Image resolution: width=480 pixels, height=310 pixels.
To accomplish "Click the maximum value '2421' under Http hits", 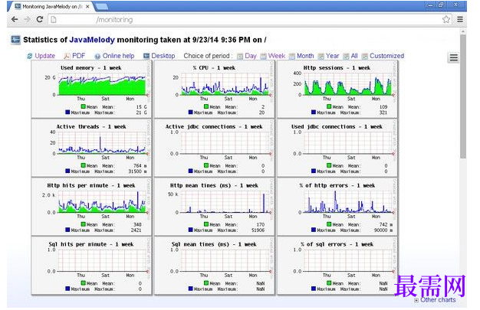I will click(136, 230).
